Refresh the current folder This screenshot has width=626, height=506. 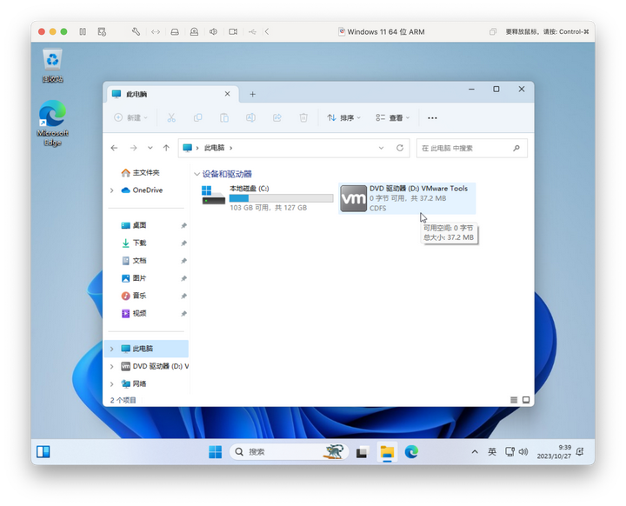pyautogui.click(x=400, y=148)
